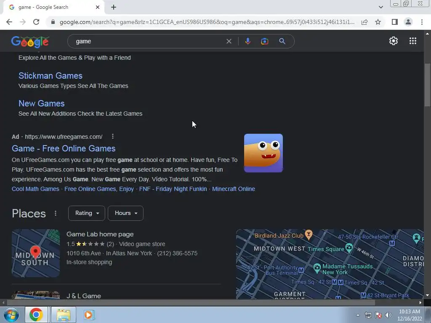Click the Places map preview
The width and height of the screenshot is (431, 323).
330,264
